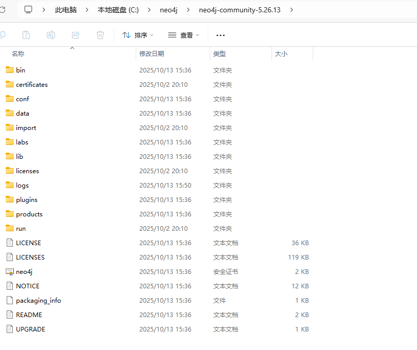Image resolution: width=417 pixels, height=350 pixels.
Task: Select the labs folder name
Action: click(22, 142)
